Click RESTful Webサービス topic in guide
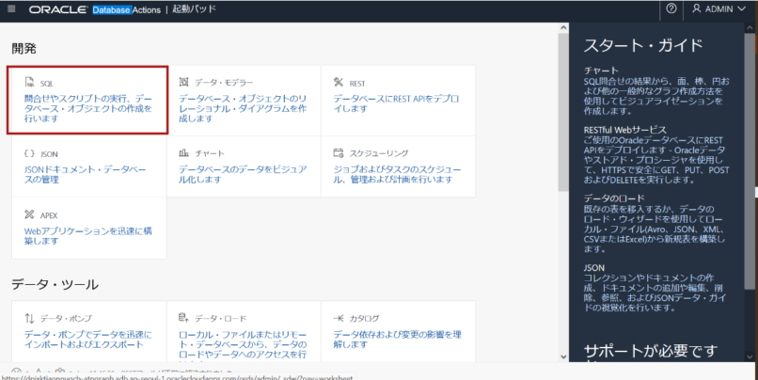Screen dimensions: 758x380 tap(625, 130)
